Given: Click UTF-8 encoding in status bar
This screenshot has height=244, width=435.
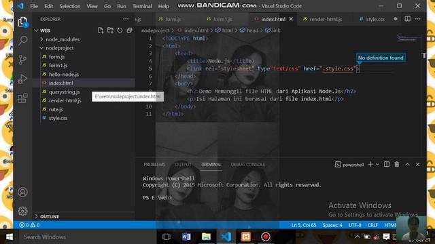Looking at the screenshot, I should (355, 225).
